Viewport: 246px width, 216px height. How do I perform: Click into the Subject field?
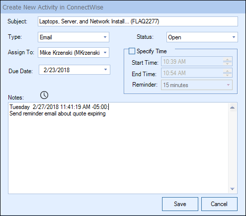tap(138, 21)
